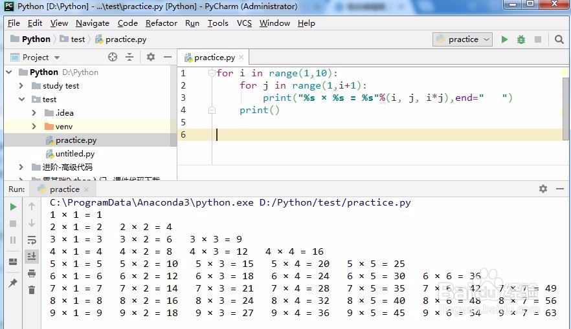Open the Code menu
The height and width of the screenshot is (329, 571).
coord(128,23)
